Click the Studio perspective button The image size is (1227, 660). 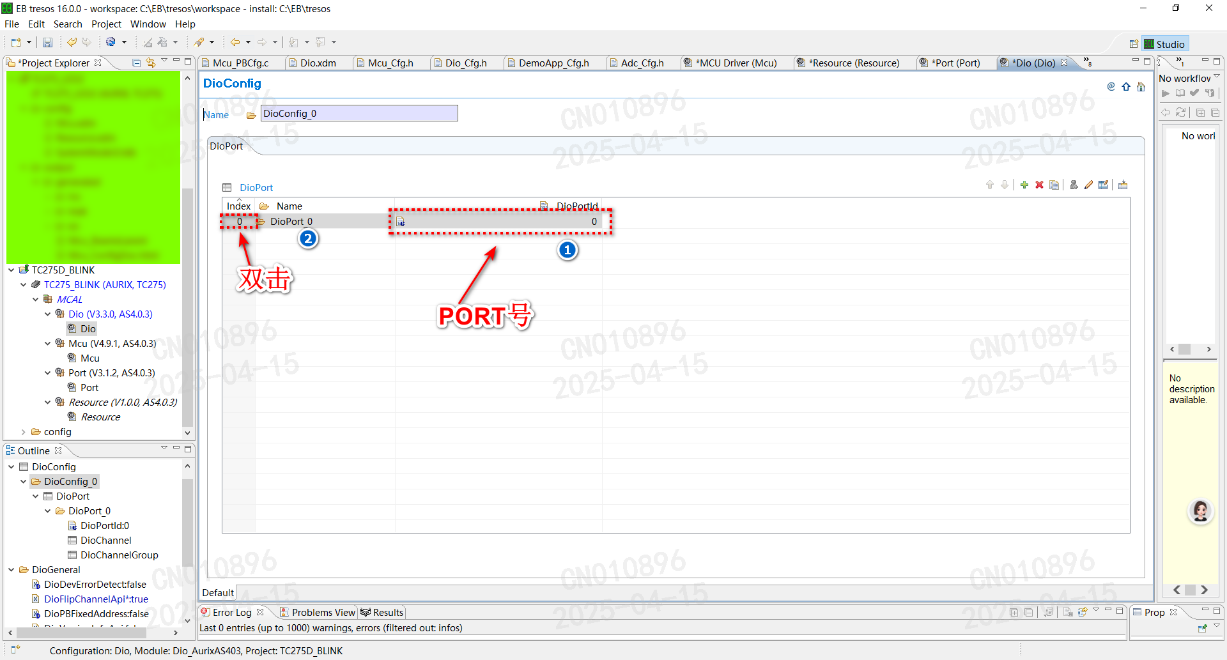(1164, 44)
